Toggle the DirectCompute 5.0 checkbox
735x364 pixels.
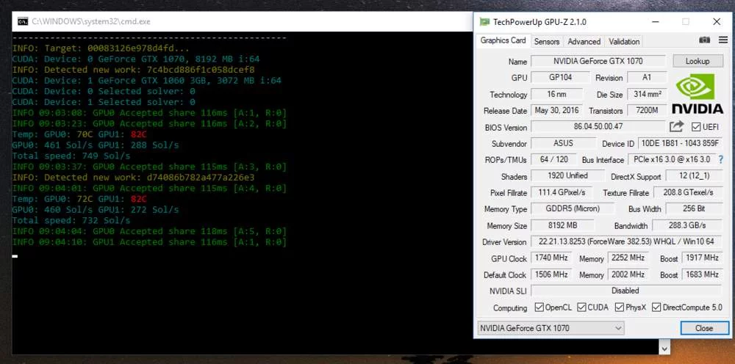[656, 307]
